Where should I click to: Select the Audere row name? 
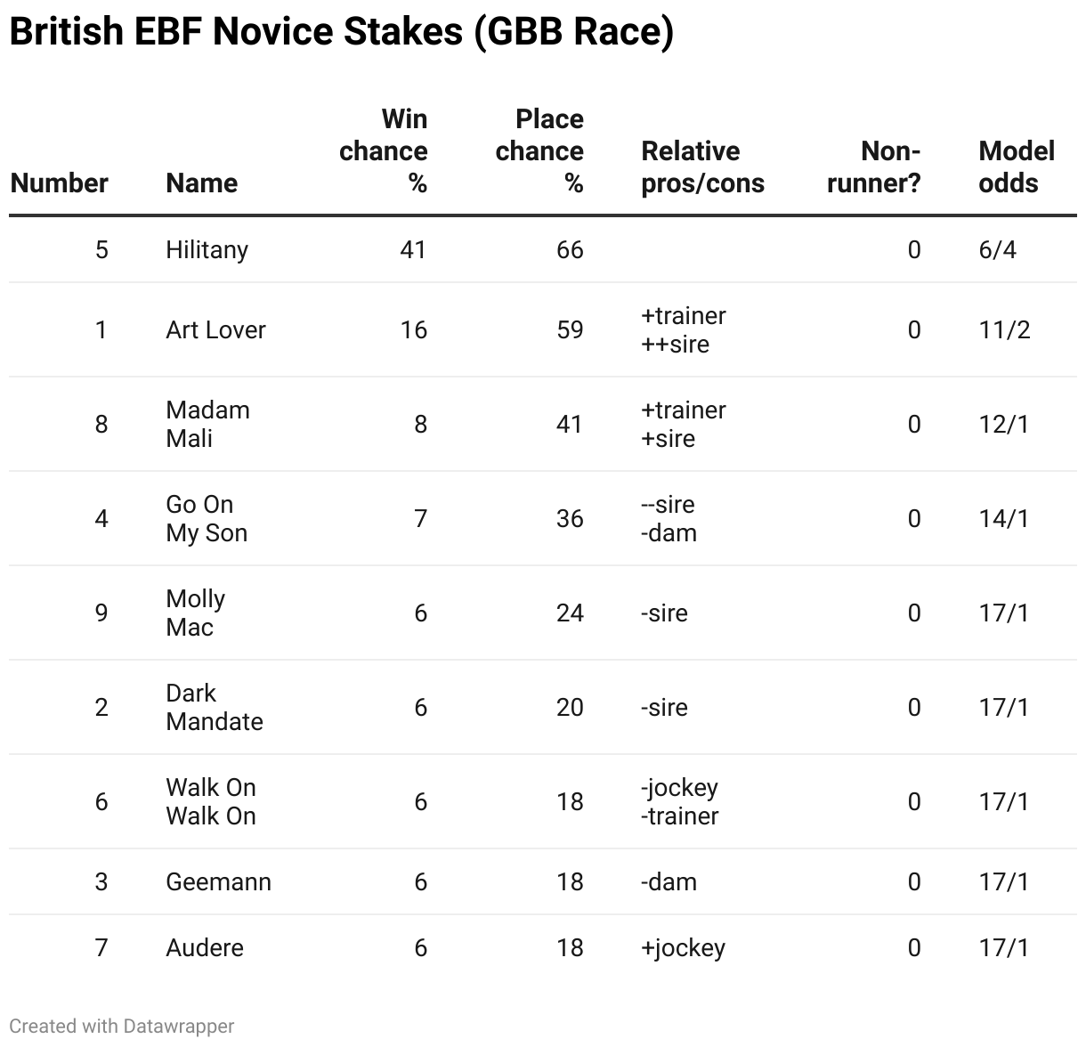205,948
